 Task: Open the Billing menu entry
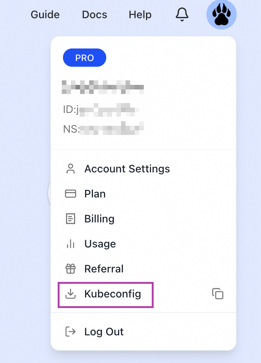(99, 219)
